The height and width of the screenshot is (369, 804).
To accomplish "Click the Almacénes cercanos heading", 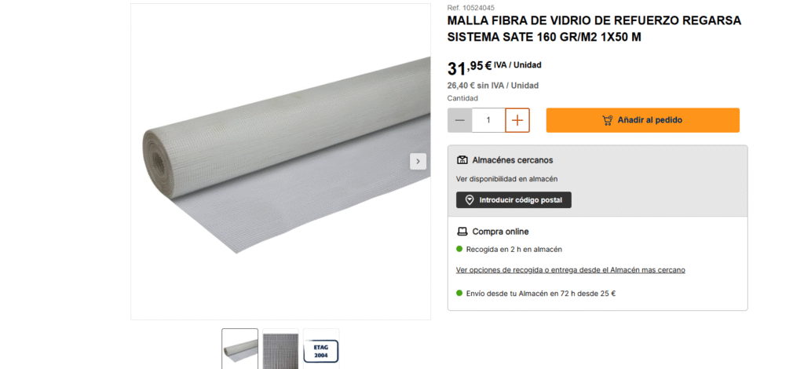I will click(x=513, y=160).
